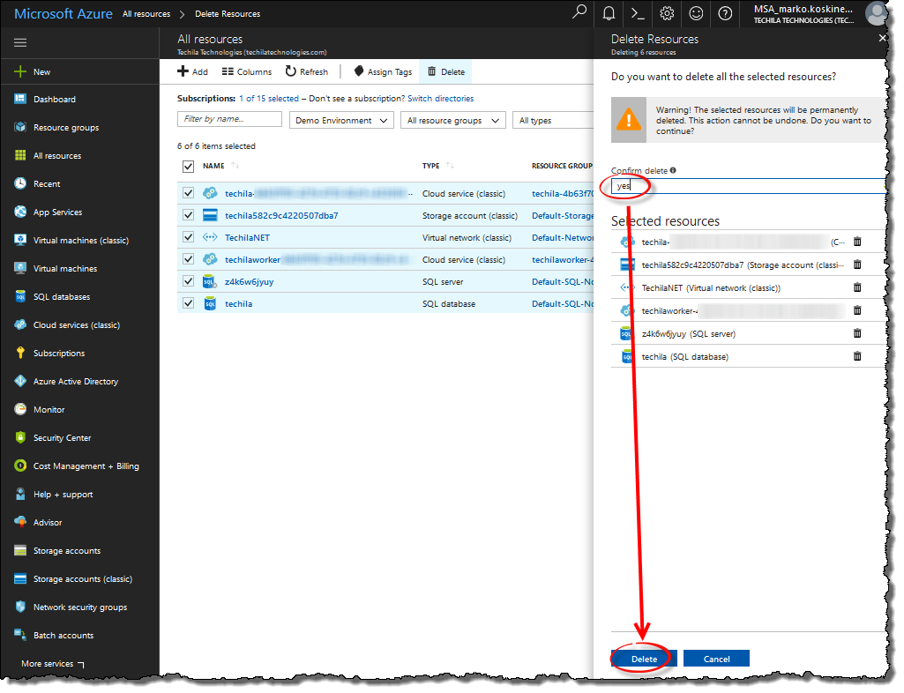The height and width of the screenshot is (693, 904).
Task: Open feedback smiley icon
Action: [x=697, y=13]
